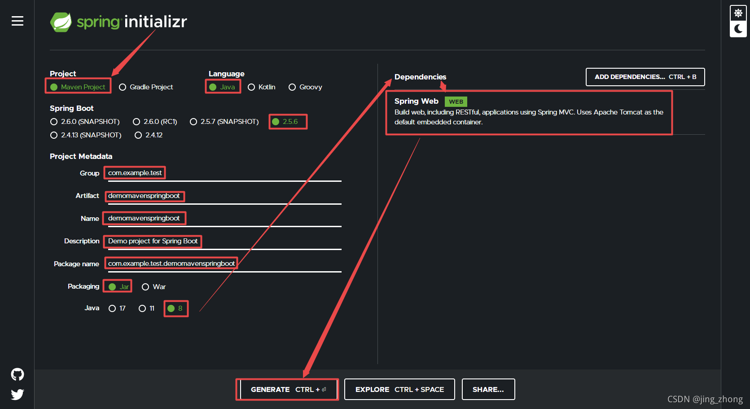Click the Spring Initializr logo
The image size is (750, 409).
[118, 22]
